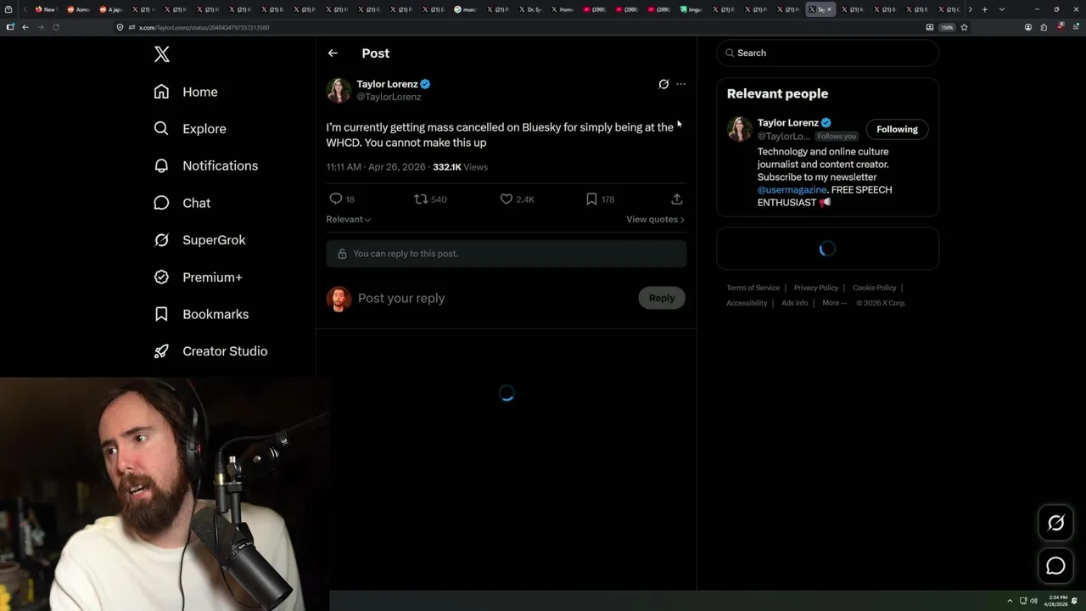This screenshot has width=1086, height=611.
Task: Open @usermagazine link in bio
Action: [792, 190]
